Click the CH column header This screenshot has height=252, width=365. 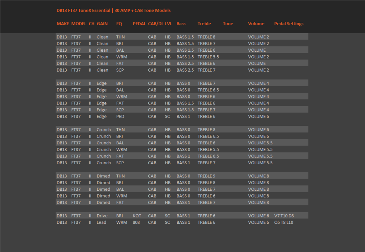pyautogui.click(x=92, y=24)
